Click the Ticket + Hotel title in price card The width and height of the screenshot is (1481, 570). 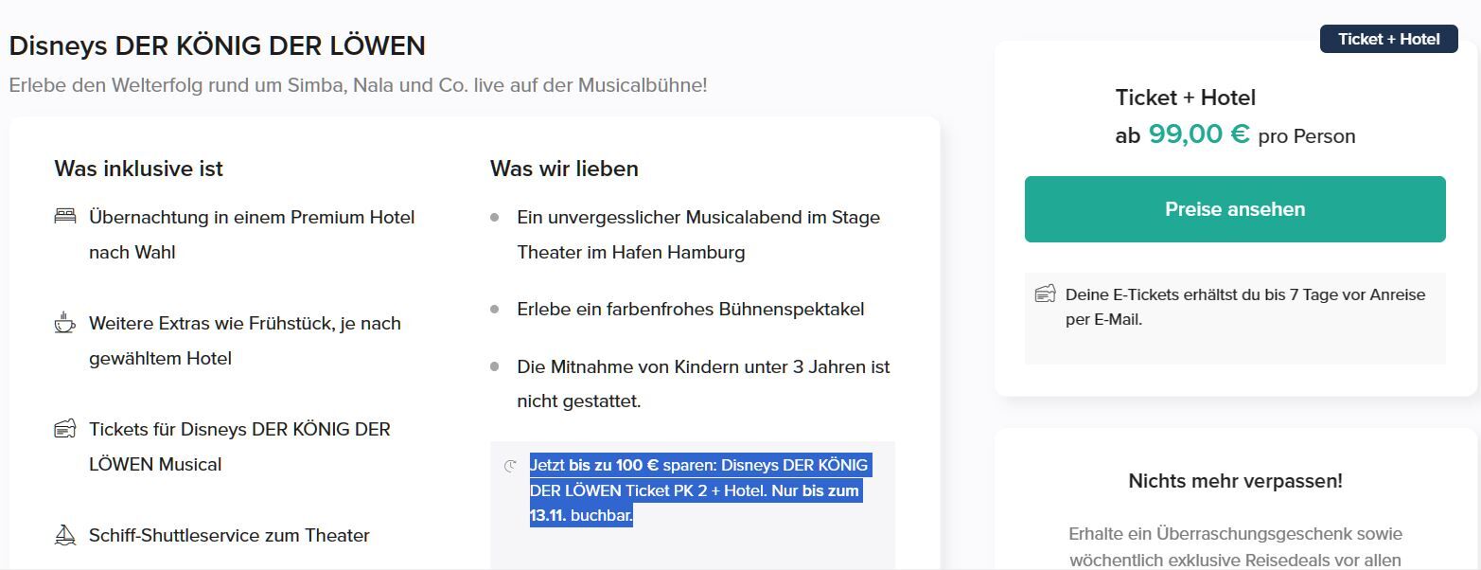click(1186, 98)
